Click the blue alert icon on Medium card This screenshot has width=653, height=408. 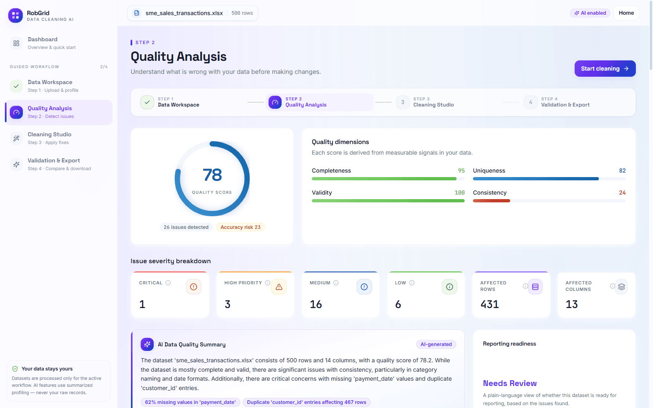(x=364, y=287)
